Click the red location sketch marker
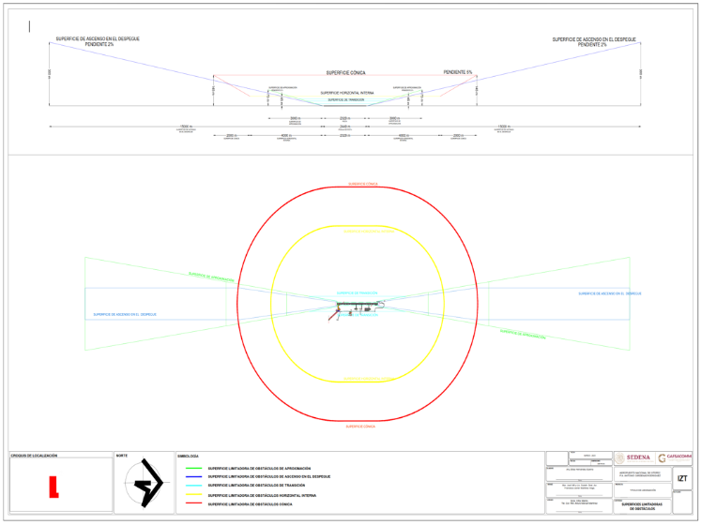 point(54,486)
